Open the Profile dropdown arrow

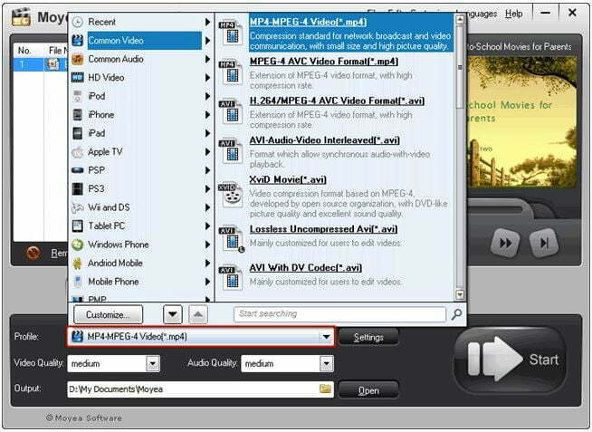click(x=326, y=337)
